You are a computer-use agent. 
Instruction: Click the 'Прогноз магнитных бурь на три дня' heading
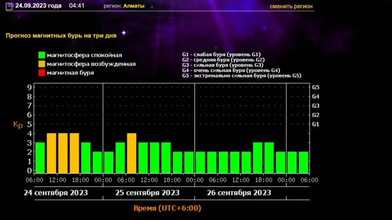click(60, 36)
